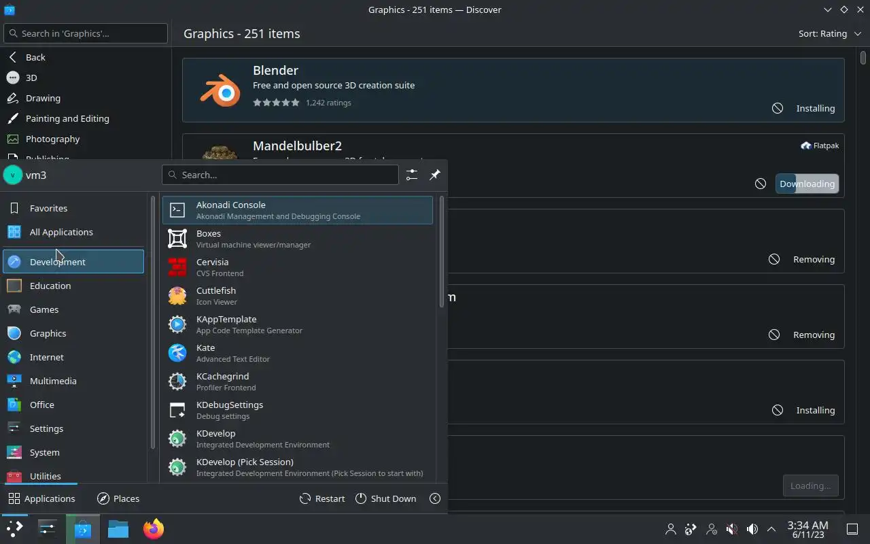Click the Shut Down button

pyautogui.click(x=385, y=498)
